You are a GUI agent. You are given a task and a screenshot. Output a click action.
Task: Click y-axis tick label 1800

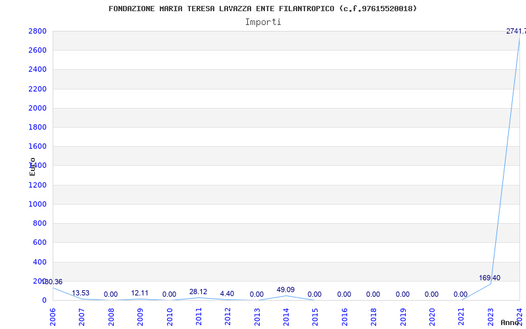tap(37, 127)
